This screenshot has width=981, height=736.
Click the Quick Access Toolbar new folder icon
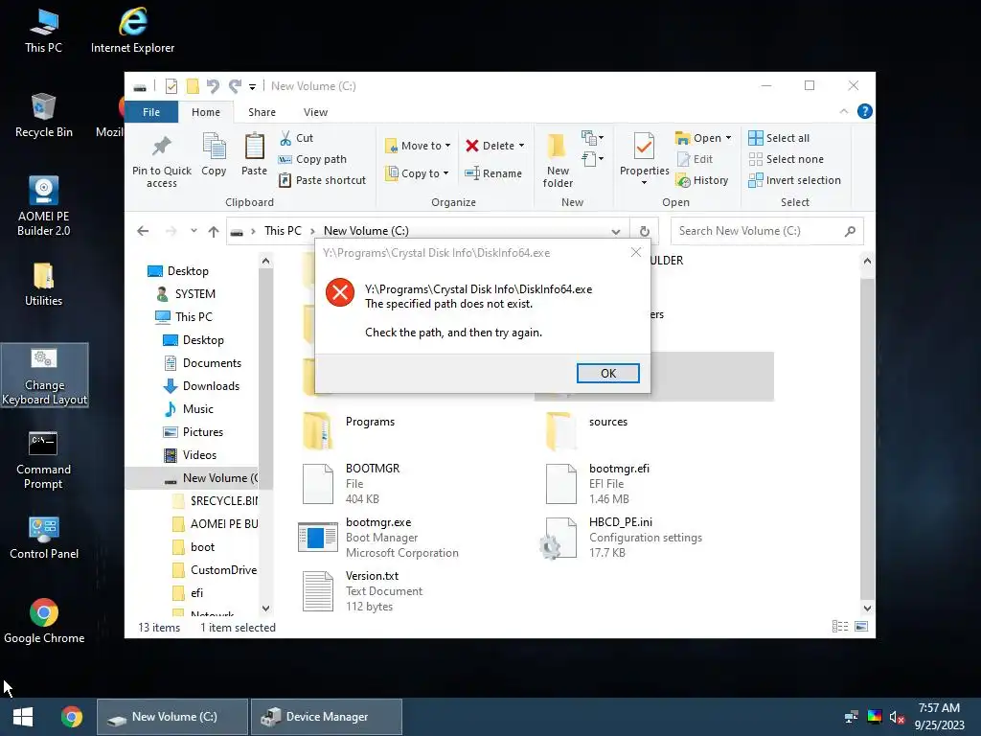(x=193, y=86)
